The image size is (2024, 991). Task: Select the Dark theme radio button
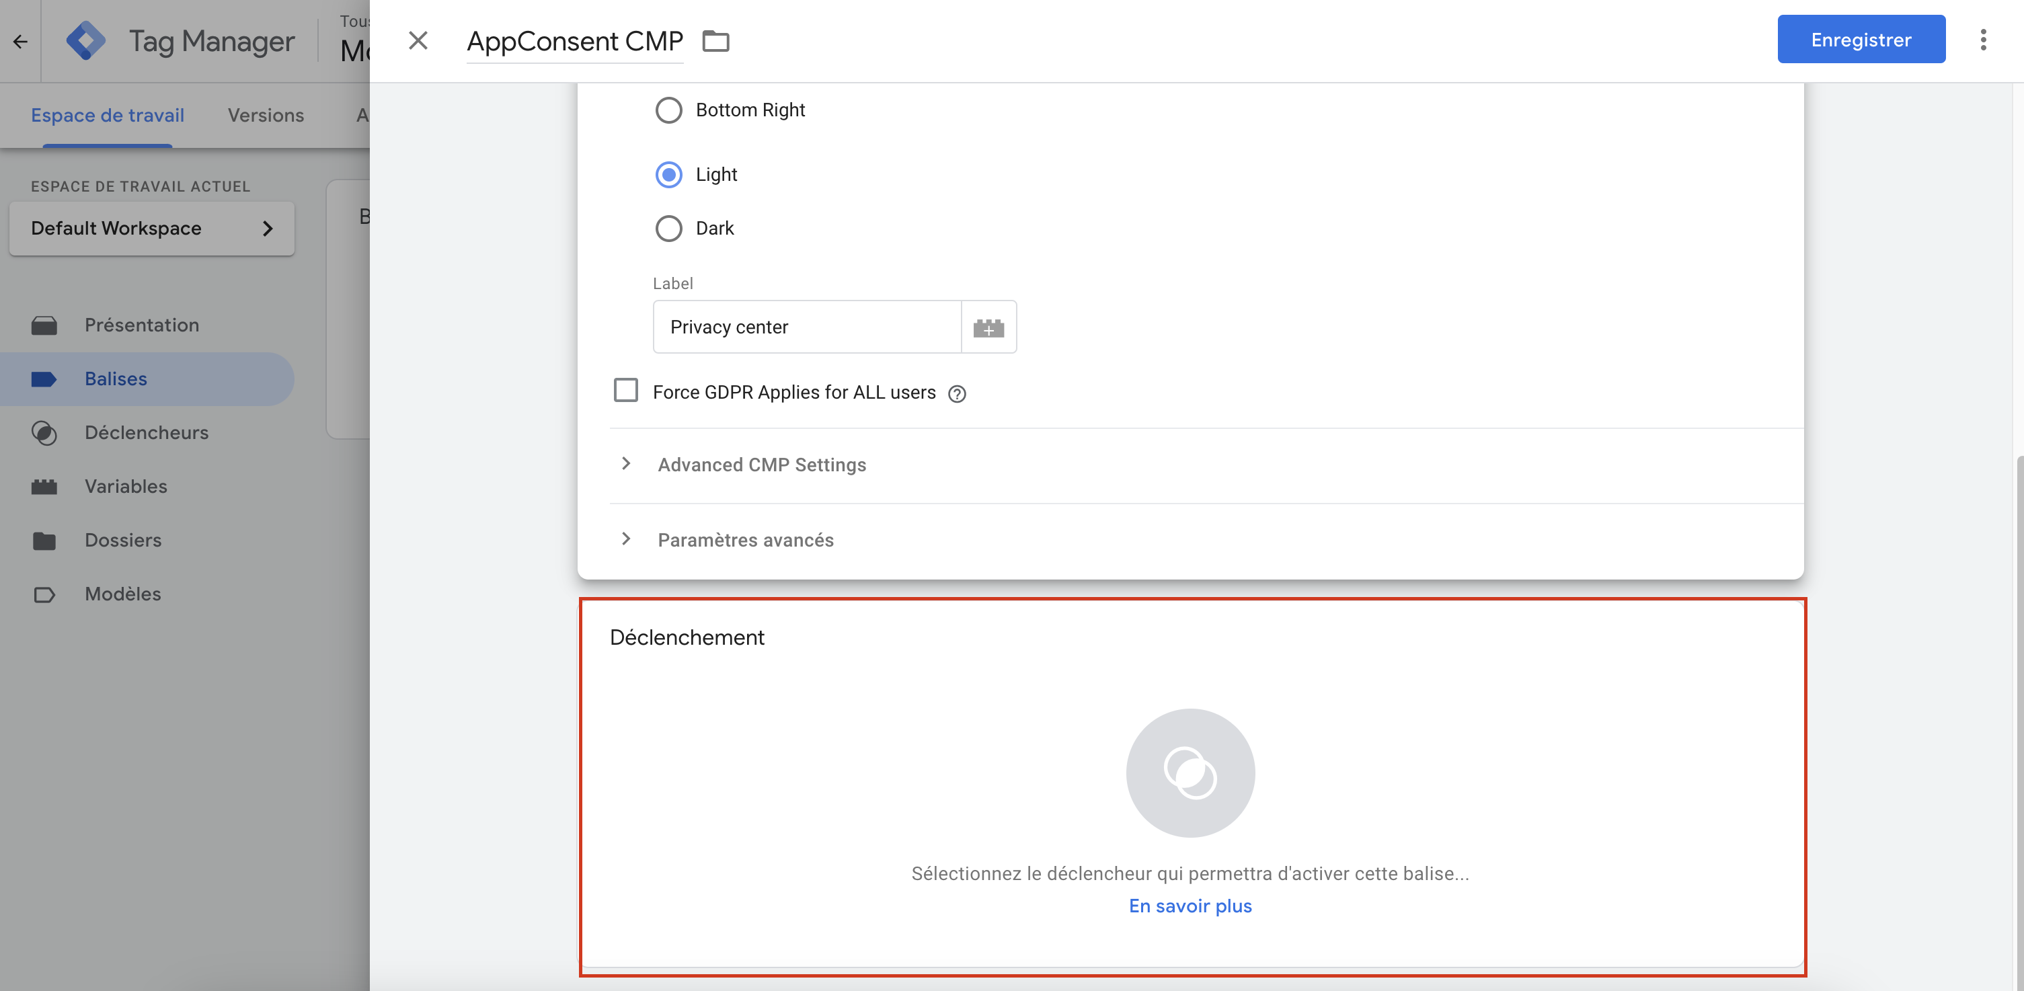pyautogui.click(x=668, y=229)
